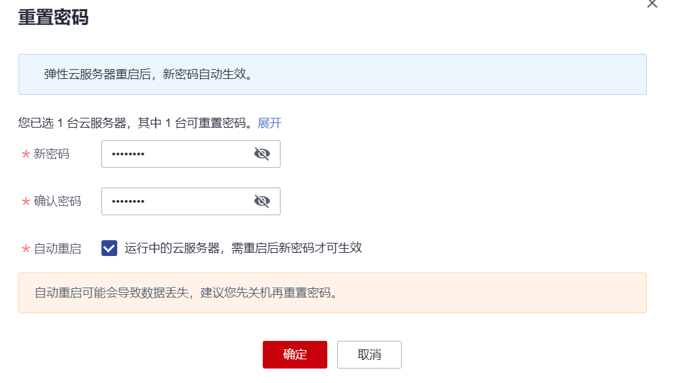Select the orange 数据丢失 warning banner

(x=333, y=293)
